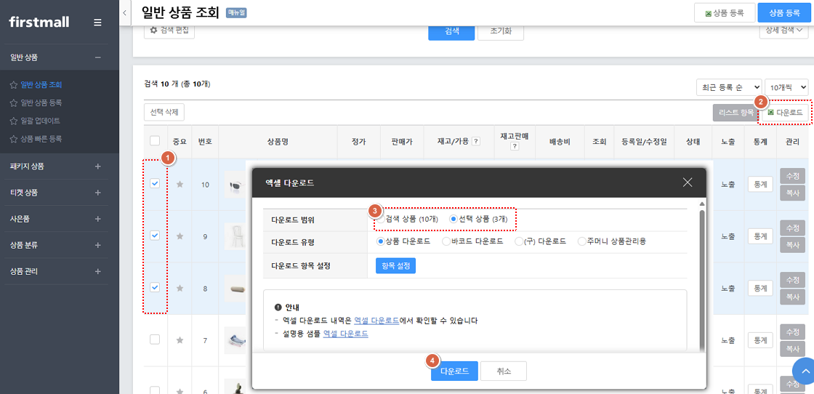The image size is (814, 394).
Task: Click the star icon for product 7
Action: click(x=180, y=340)
